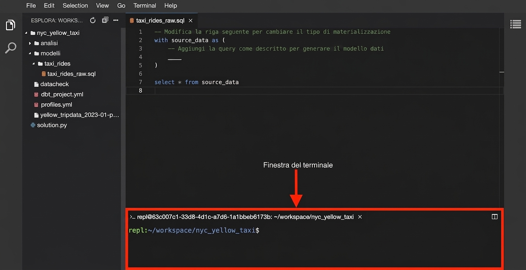Click the database icon of taxi_rides_raw.sql in tree
Image resolution: width=526 pixels, height=270 pixels.
(44, 74)
